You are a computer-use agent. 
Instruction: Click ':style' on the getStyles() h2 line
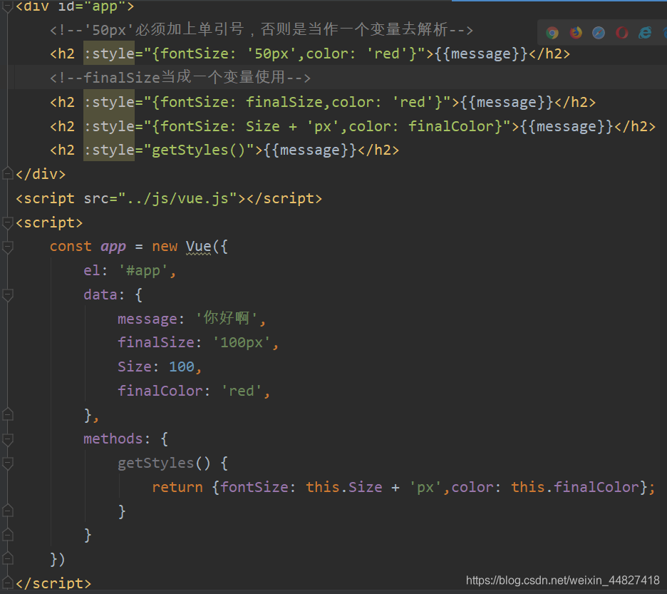coord(109,150)
